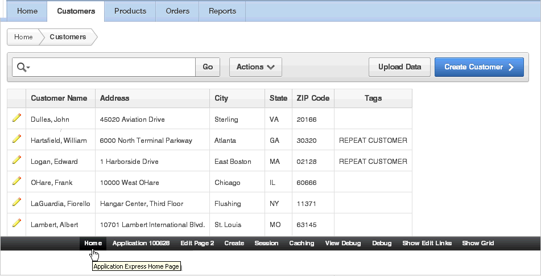The image size is (541, 276).
Task: Go to the Reports tab
Action: point(222,11)
